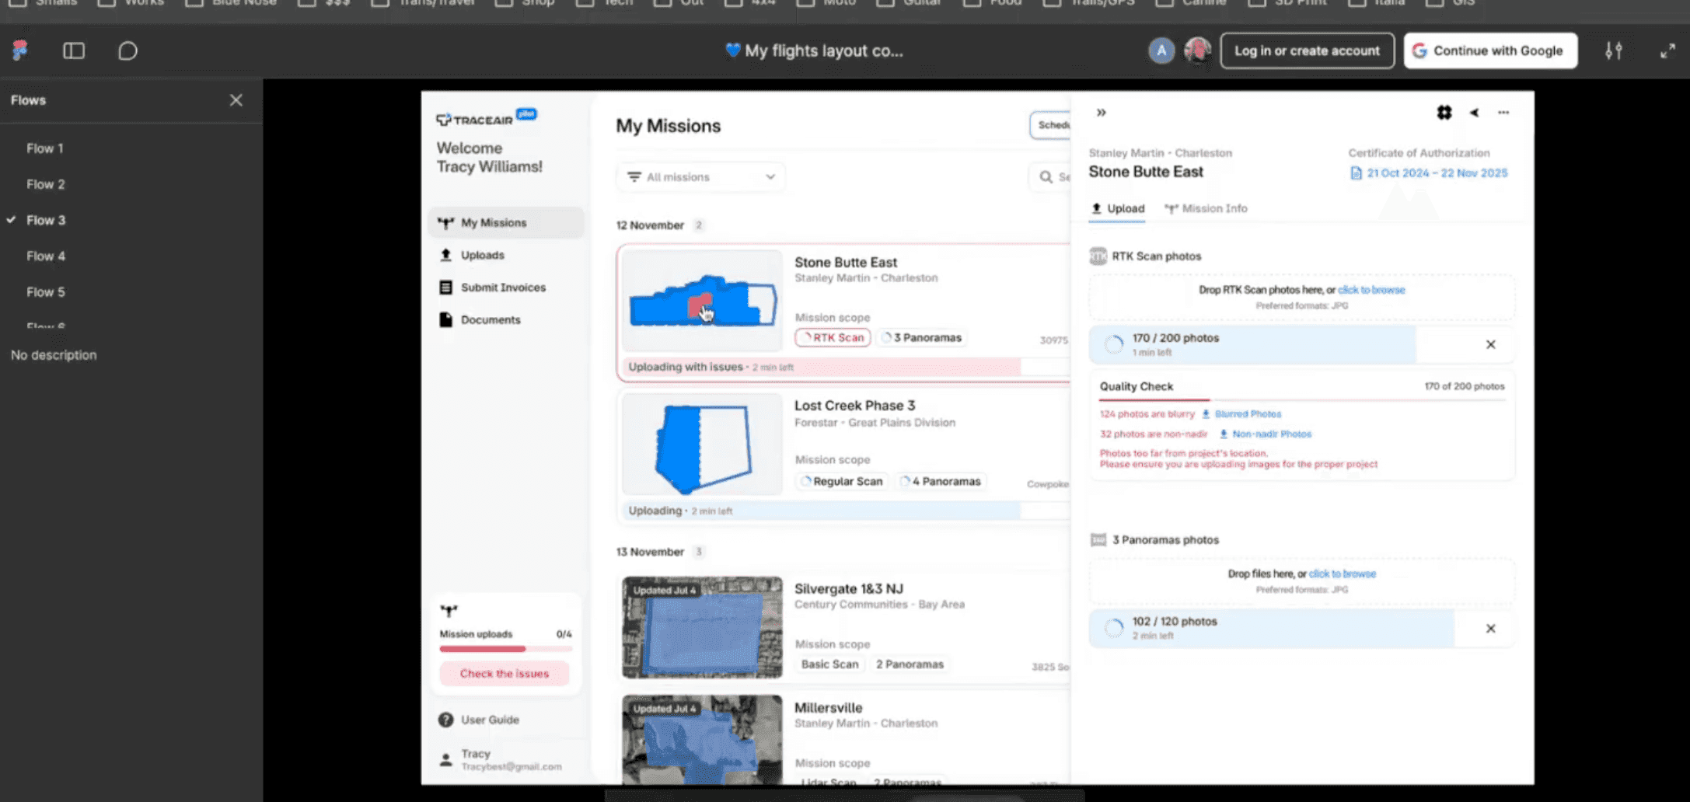Click Tracy profile icon
The image size is (1690, 802).
pos(445,759)
